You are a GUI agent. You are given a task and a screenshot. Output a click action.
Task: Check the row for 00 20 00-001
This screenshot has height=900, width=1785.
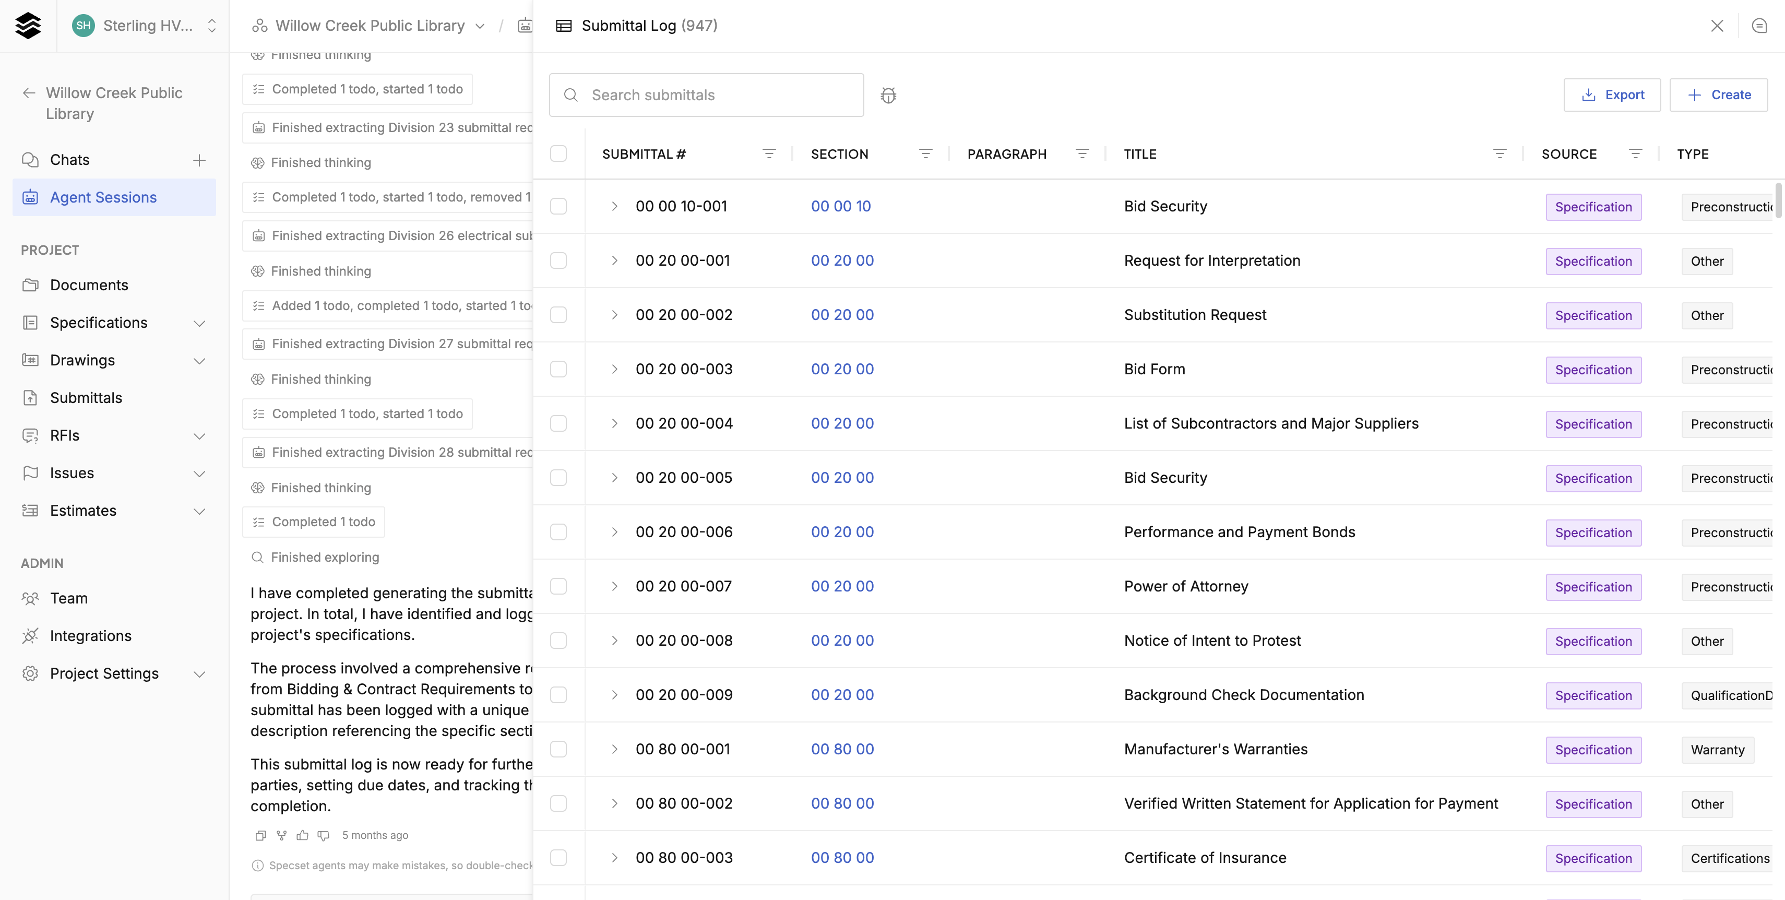click(x=558, y=260)
